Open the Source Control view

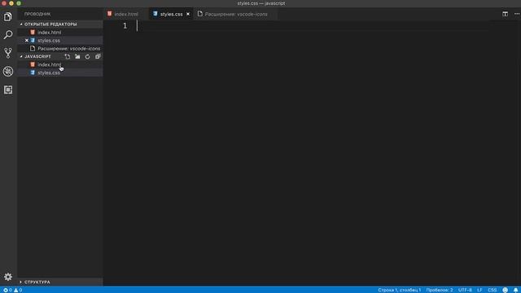point(8,53)
